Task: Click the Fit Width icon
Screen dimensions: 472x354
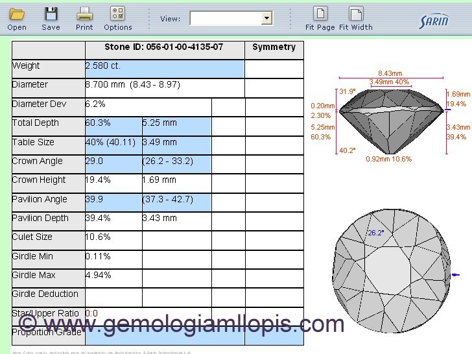Action: 356,14
